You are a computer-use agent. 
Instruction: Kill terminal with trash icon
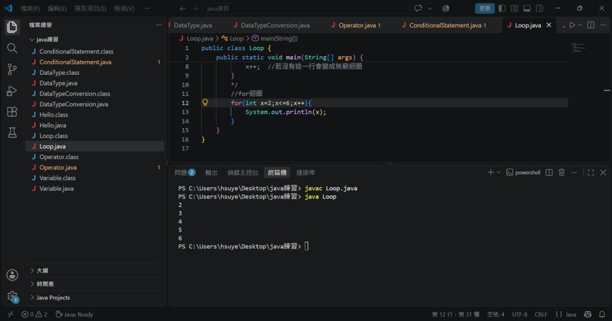coord(561,172)
